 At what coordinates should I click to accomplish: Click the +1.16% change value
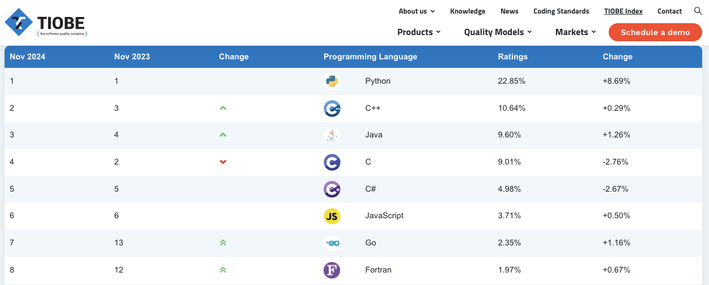pos(617,243)
